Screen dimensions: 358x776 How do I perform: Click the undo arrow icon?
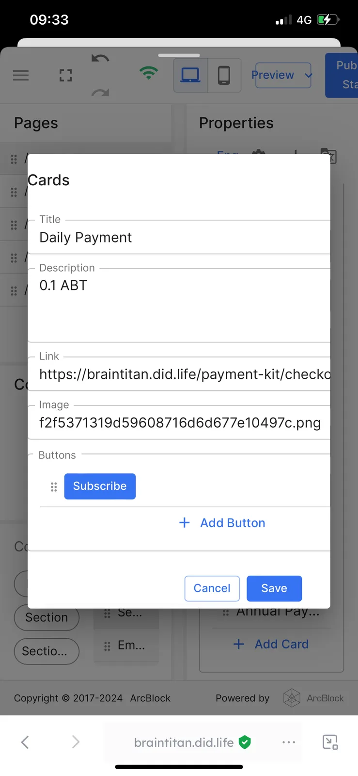click(100, 59)
